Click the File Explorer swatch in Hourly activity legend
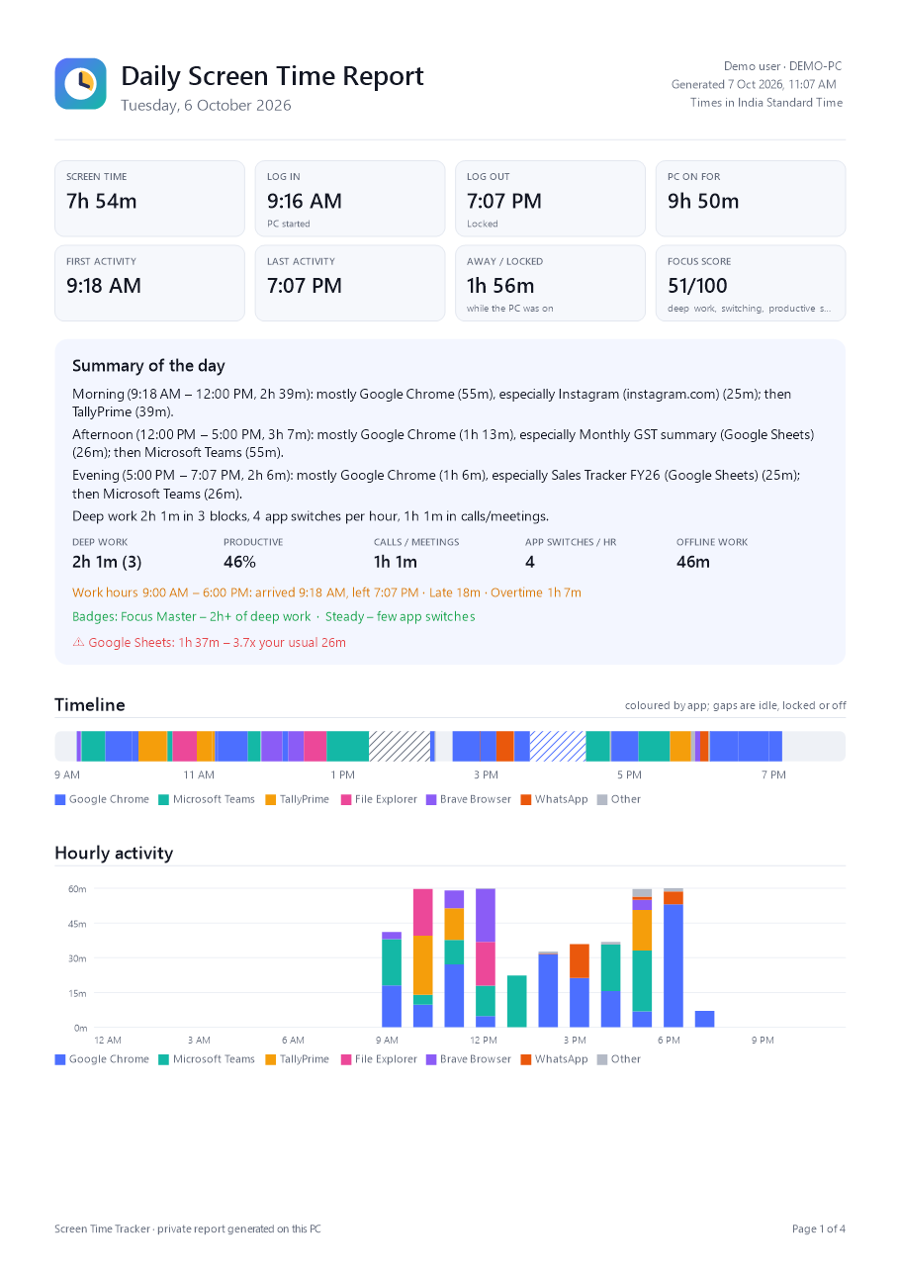This screenshot has height=1272, width=899. (346, 1059)
